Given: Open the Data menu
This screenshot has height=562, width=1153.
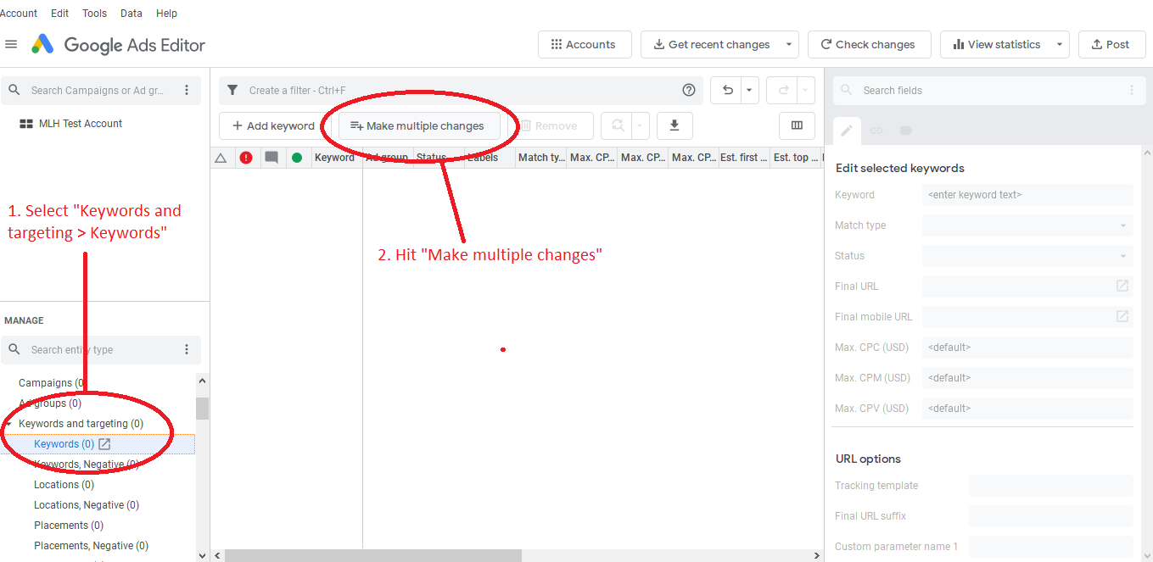Looking at the screenshot, I should click(132, 14).
